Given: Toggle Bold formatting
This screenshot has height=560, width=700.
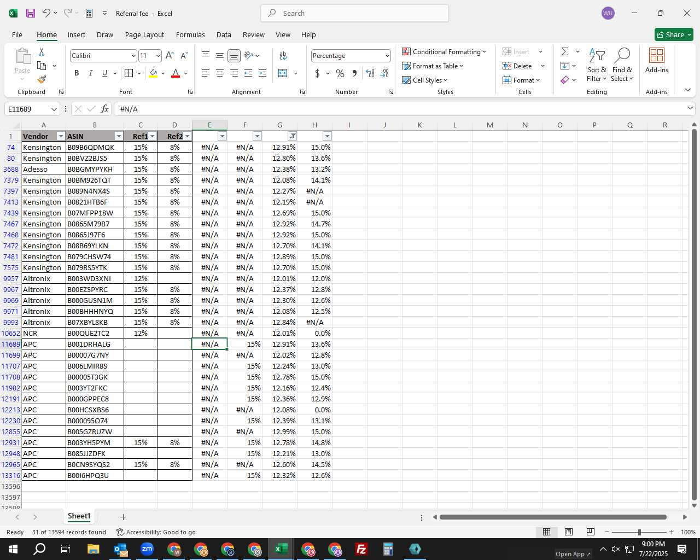Looking at the screenshot, I should click(77, 73).
